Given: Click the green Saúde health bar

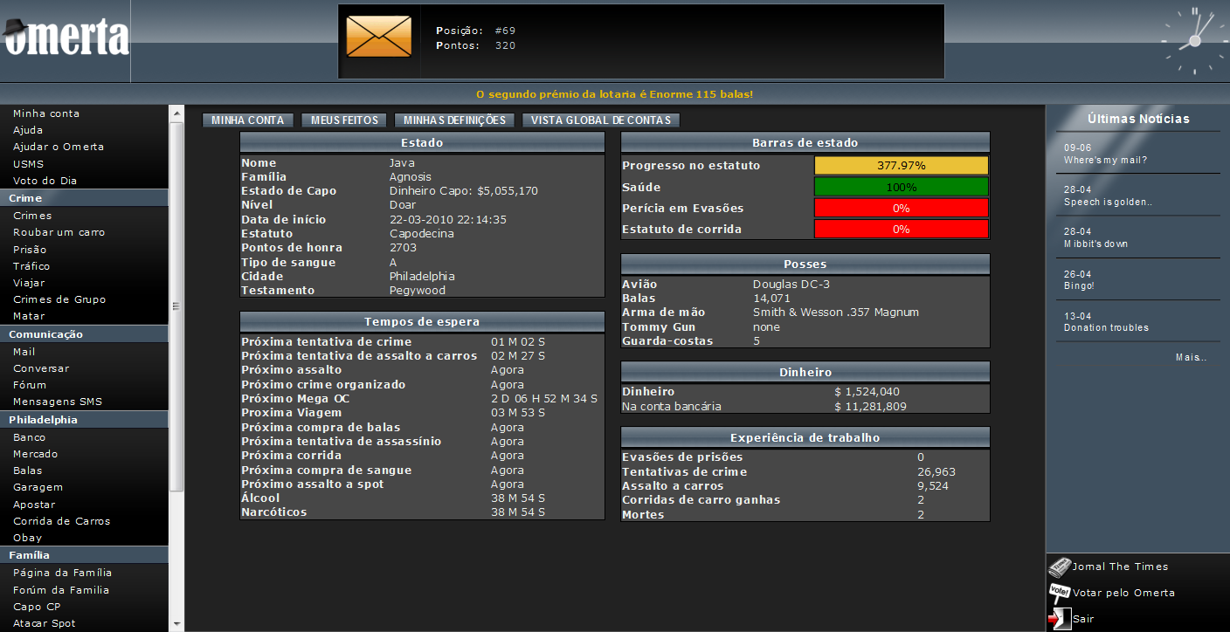Looking at the screenshot, I should (x=901, y=187).
